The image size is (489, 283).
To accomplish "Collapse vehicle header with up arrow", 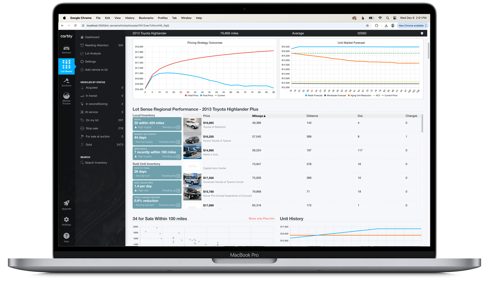I will (422, 33).
